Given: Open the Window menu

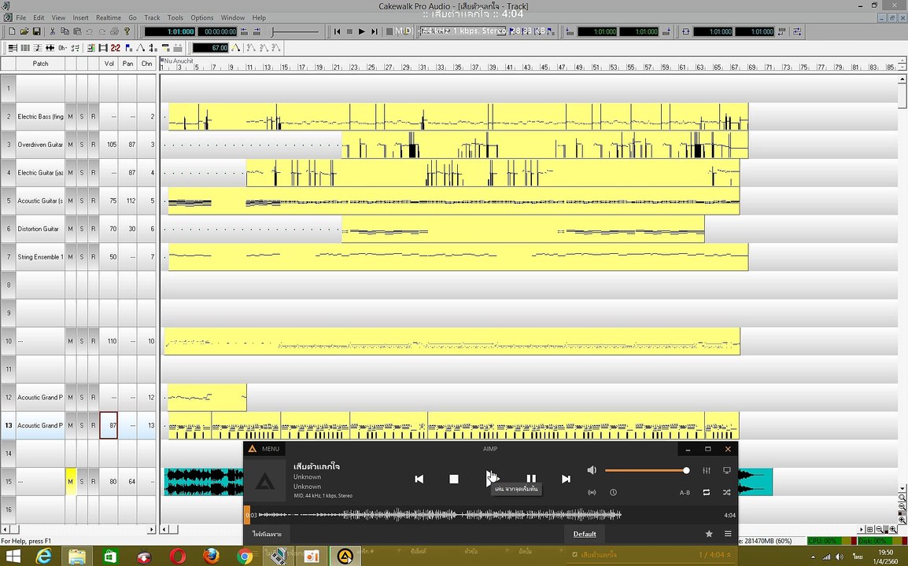Looking at the screenshot, I should 233,17.
